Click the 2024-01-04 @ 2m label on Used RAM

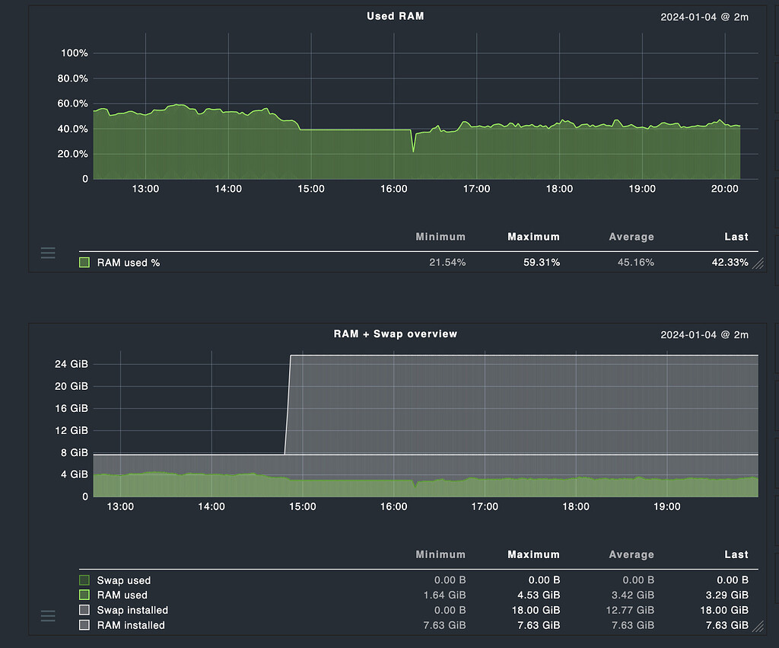coord(704,17)
